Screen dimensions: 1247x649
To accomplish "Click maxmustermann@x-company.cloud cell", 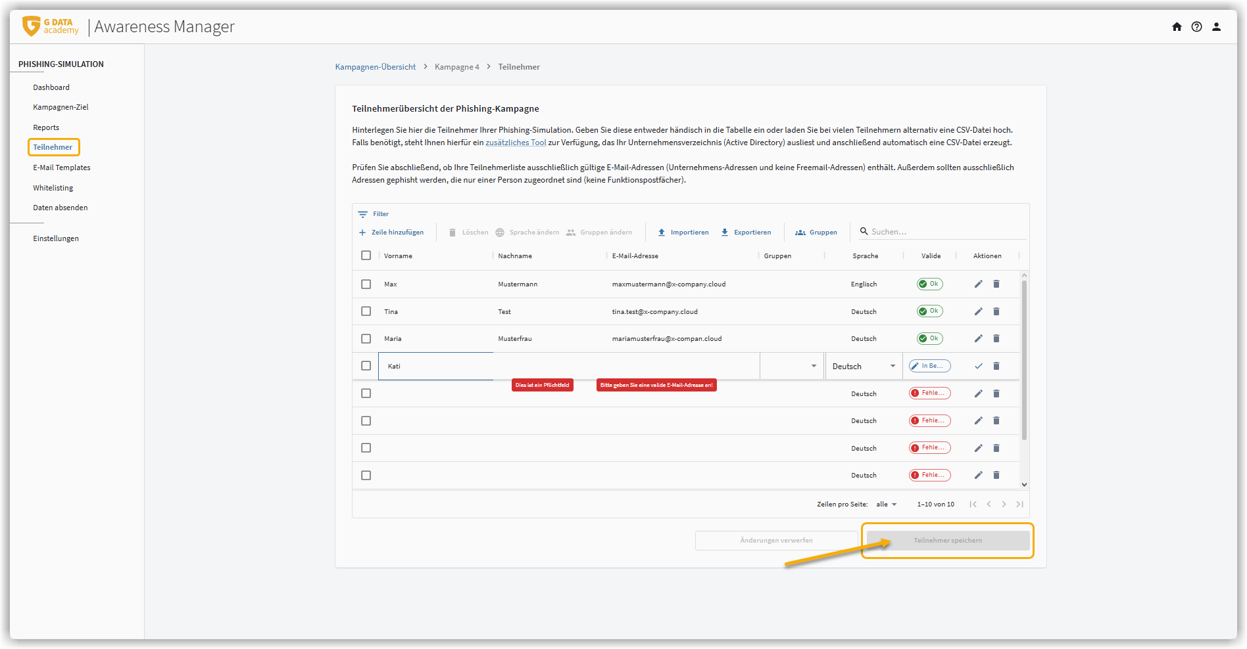I will tap(669, 284).
